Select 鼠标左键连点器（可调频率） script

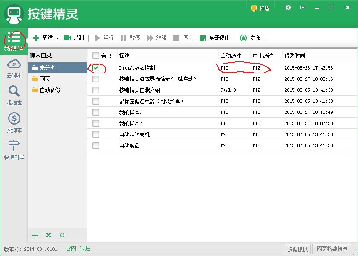151,101
